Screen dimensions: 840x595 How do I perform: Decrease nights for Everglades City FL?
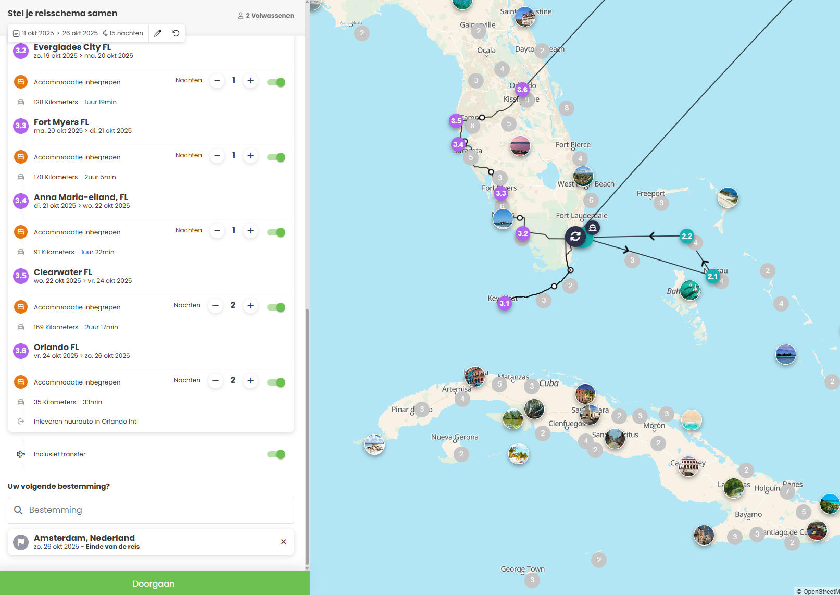pyautogui.click(x=217, y=81)
